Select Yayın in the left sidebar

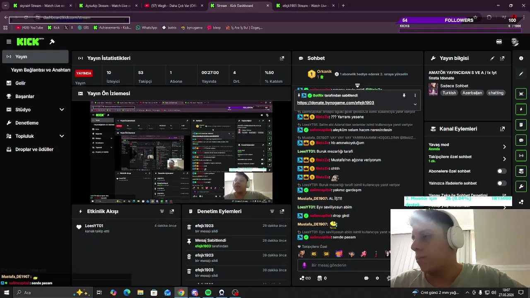point(35,57)
